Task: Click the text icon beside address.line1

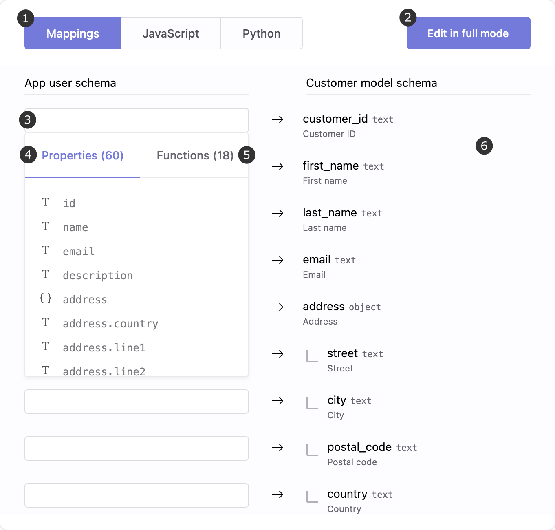Action: coord(46,347)
